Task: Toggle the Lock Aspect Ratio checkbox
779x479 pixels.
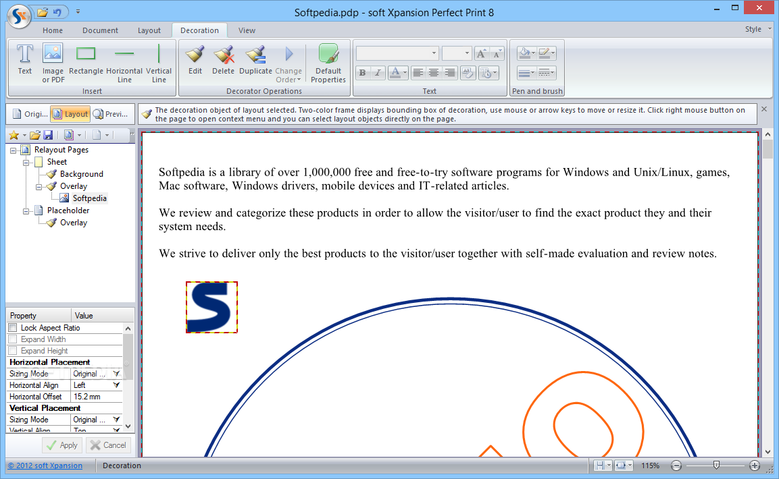Action: [13, 328]
